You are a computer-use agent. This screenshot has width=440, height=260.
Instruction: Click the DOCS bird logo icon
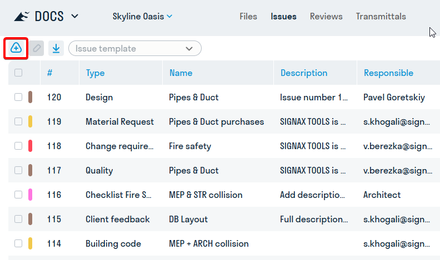22,17
